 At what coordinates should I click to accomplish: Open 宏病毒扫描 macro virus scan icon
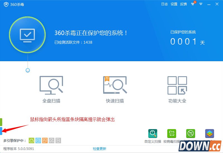pos(172,134)
